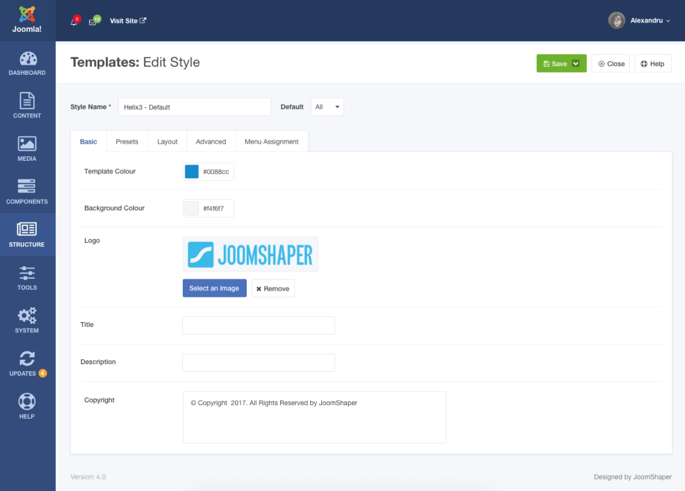685x491 pixels.
Task: Remove the current logo image
Action: [273, 288]
